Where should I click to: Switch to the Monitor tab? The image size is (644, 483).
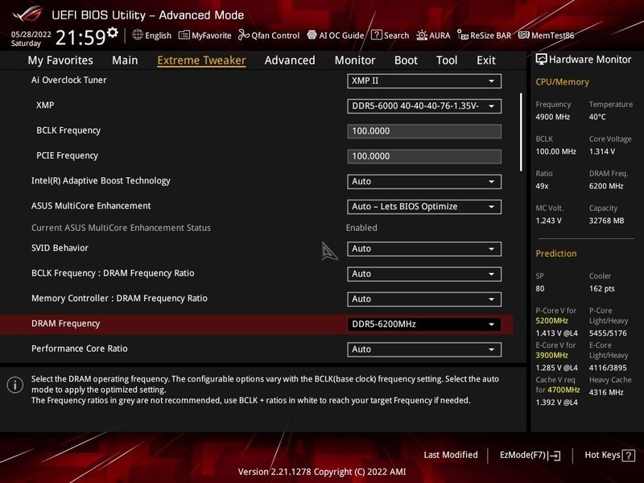354,60
